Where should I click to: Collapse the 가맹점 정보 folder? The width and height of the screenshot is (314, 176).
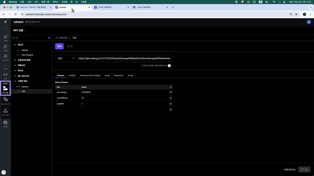(x=15, y=81)
